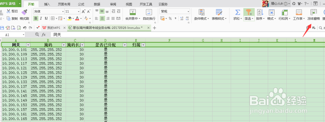Screen dimensions: 325x122
Task: Switch to the 审阅 ribbon tab
Action: tap(113, 4)
